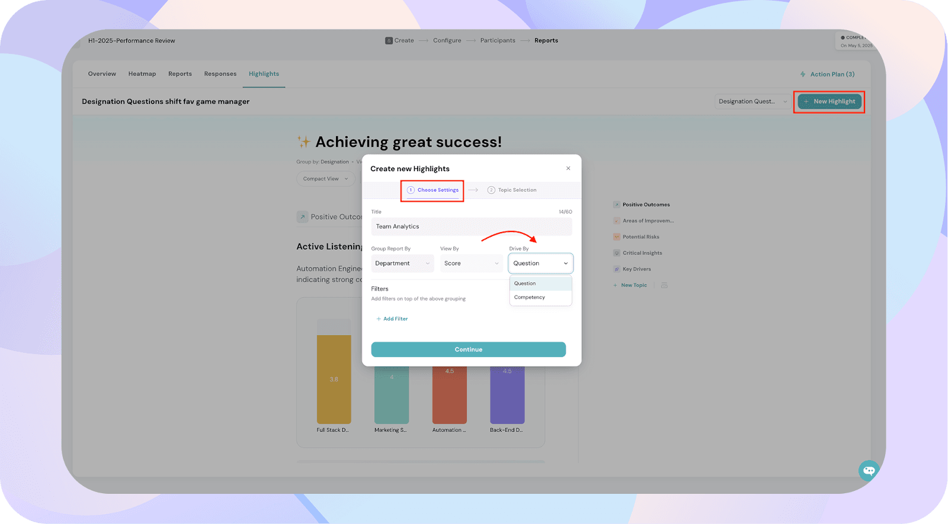This screenshot has width=948, height=524.
Task: Click the Potential Risks topic icon
Action: pos(616,237)
